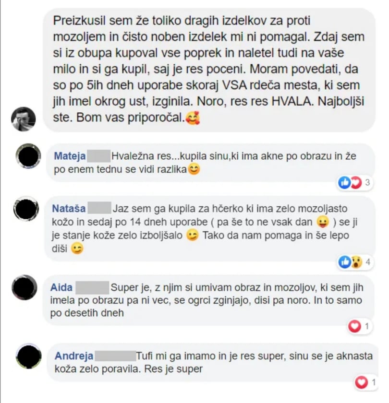Open Andreja's blacked-out profile avatar
The width and height of the screenshot is (389, 403).
coord(28,356)
